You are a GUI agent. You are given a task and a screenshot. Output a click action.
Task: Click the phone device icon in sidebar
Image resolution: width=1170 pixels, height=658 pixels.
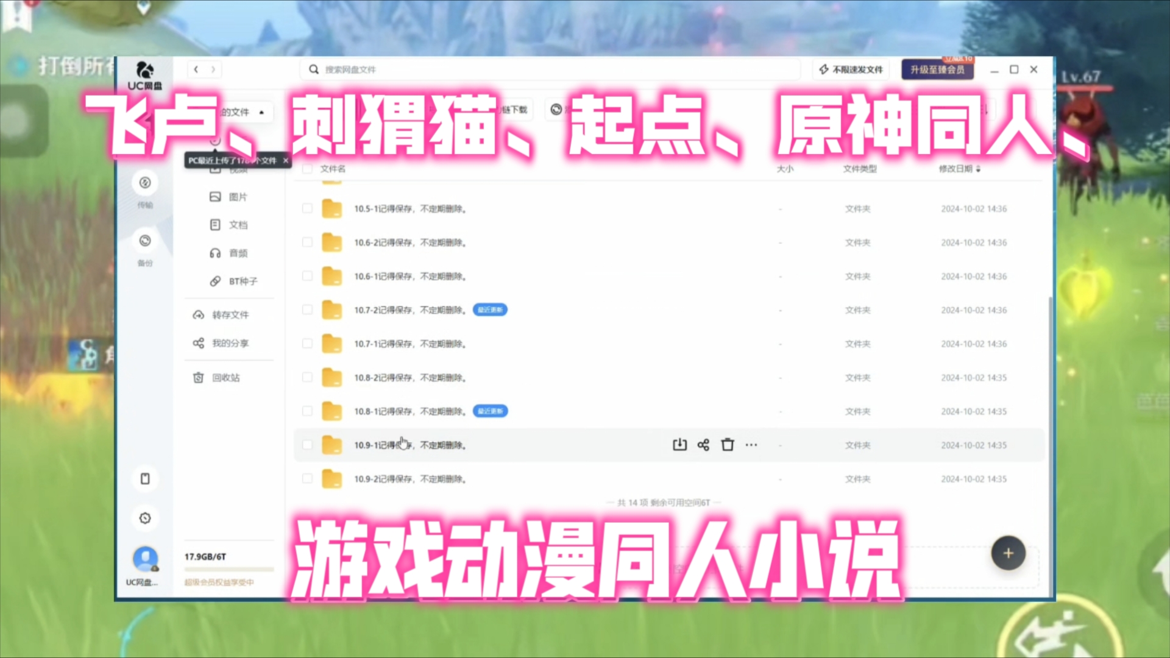click(x=145, y=478)
